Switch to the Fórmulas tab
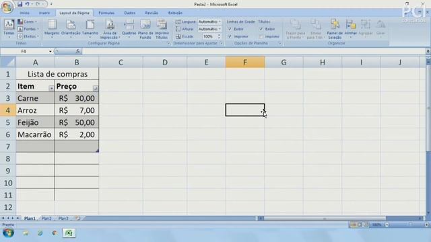The height and width of the screenshot is (242, 431). click(106, 13)
